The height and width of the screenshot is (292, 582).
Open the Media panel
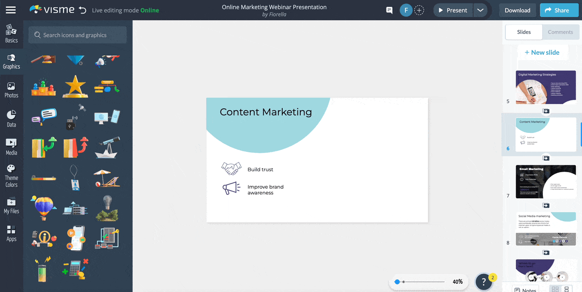tap(11, 146)
